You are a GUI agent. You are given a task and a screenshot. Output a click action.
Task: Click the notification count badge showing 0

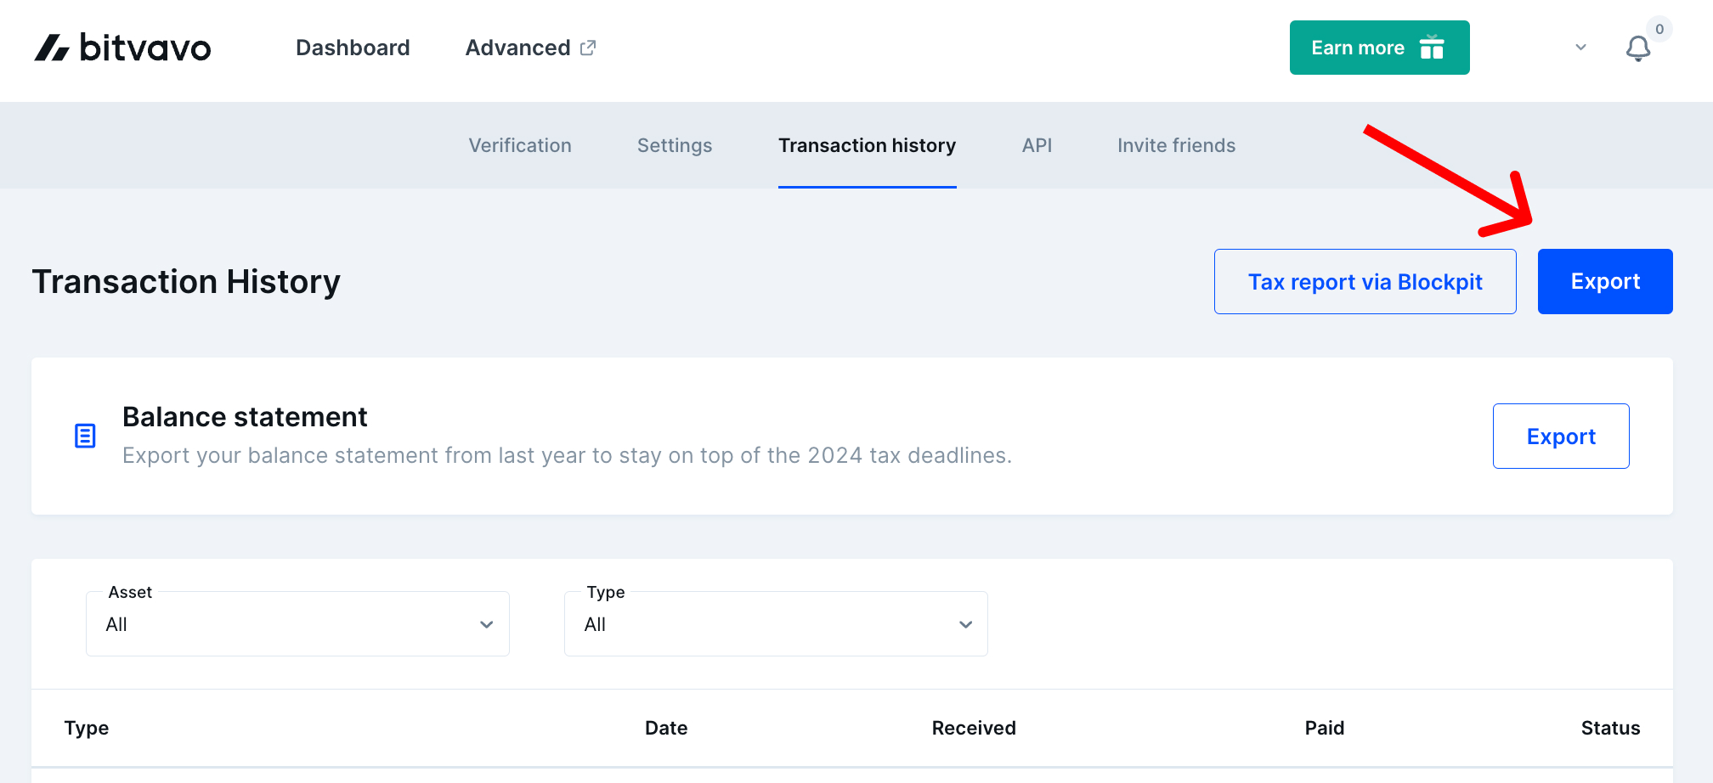coord(1658,28)
